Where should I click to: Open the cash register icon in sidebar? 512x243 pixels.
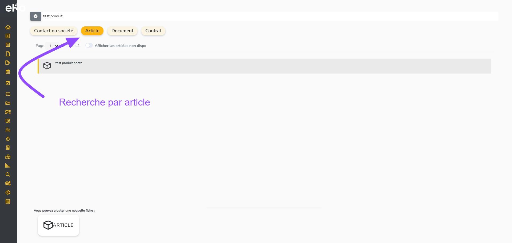point(8,130)
